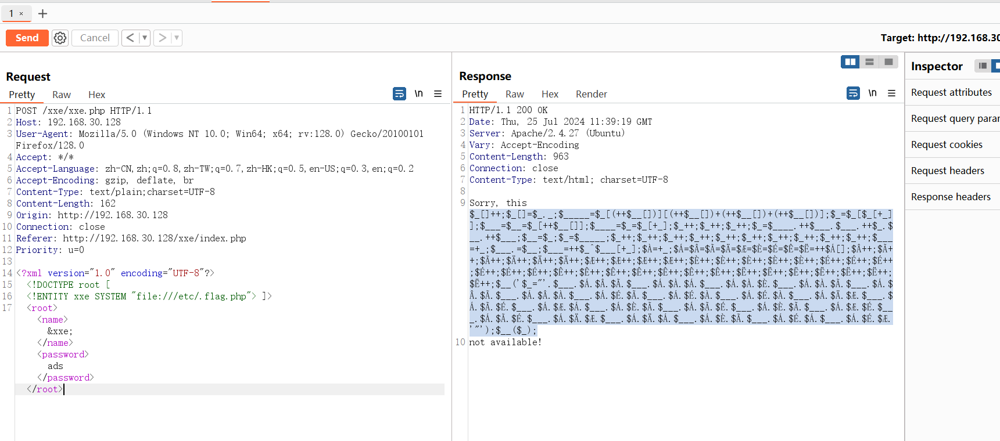1000x441 pixels.
Task: Select side-by-side layout view
Action: 850,62
